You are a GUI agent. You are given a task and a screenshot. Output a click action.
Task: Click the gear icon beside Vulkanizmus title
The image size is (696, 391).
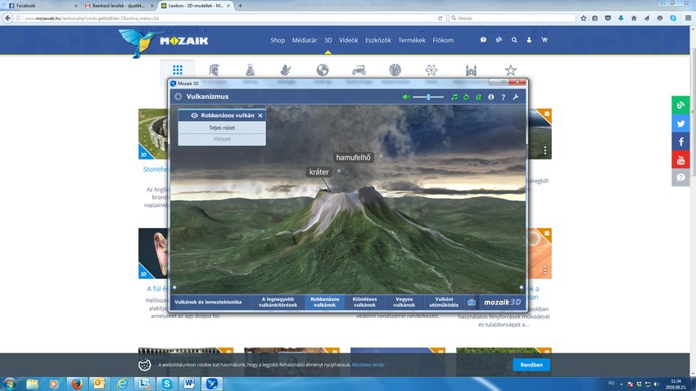point(178,97)
